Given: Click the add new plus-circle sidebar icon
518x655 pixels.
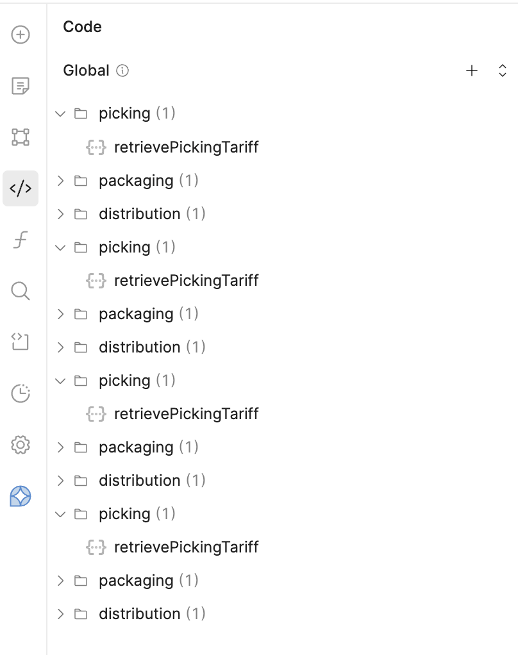Looking at the screenshot, I should pos(21,35).
